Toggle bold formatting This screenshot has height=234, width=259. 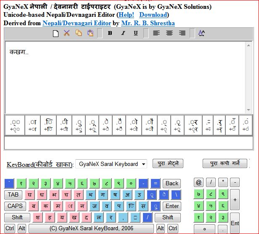tap(110, 33)
